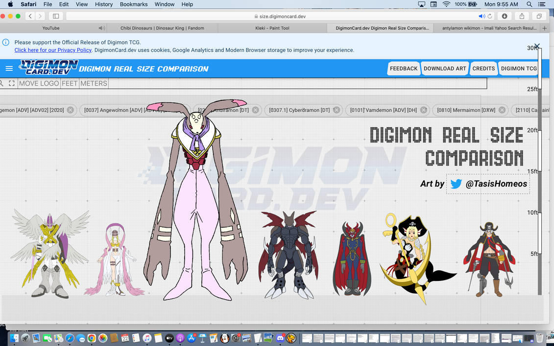Switch scale to METERS
Viewport: 554px width, 346px height.
coord(94,83)
